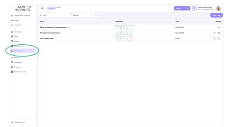Select en language for Test consent event
227x127 pixels.
[x=124, y=38]
